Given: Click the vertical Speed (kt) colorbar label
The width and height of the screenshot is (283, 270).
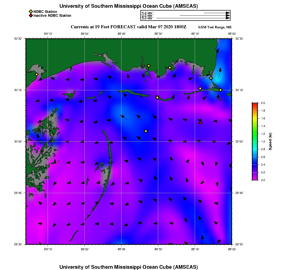Looking at the screenshot, I should pyautogui.click(x=270, y=141).
